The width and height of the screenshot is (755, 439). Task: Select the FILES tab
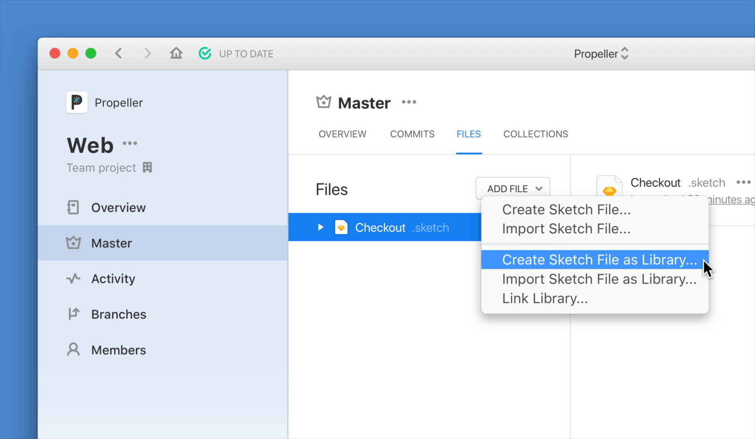tap(469, 134)
